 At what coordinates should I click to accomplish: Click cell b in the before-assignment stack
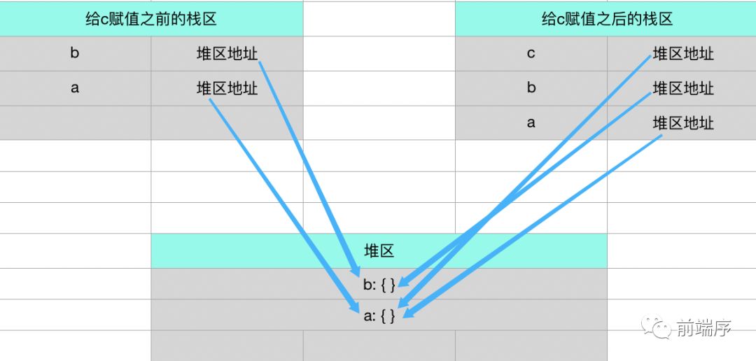tap(75, 54)
